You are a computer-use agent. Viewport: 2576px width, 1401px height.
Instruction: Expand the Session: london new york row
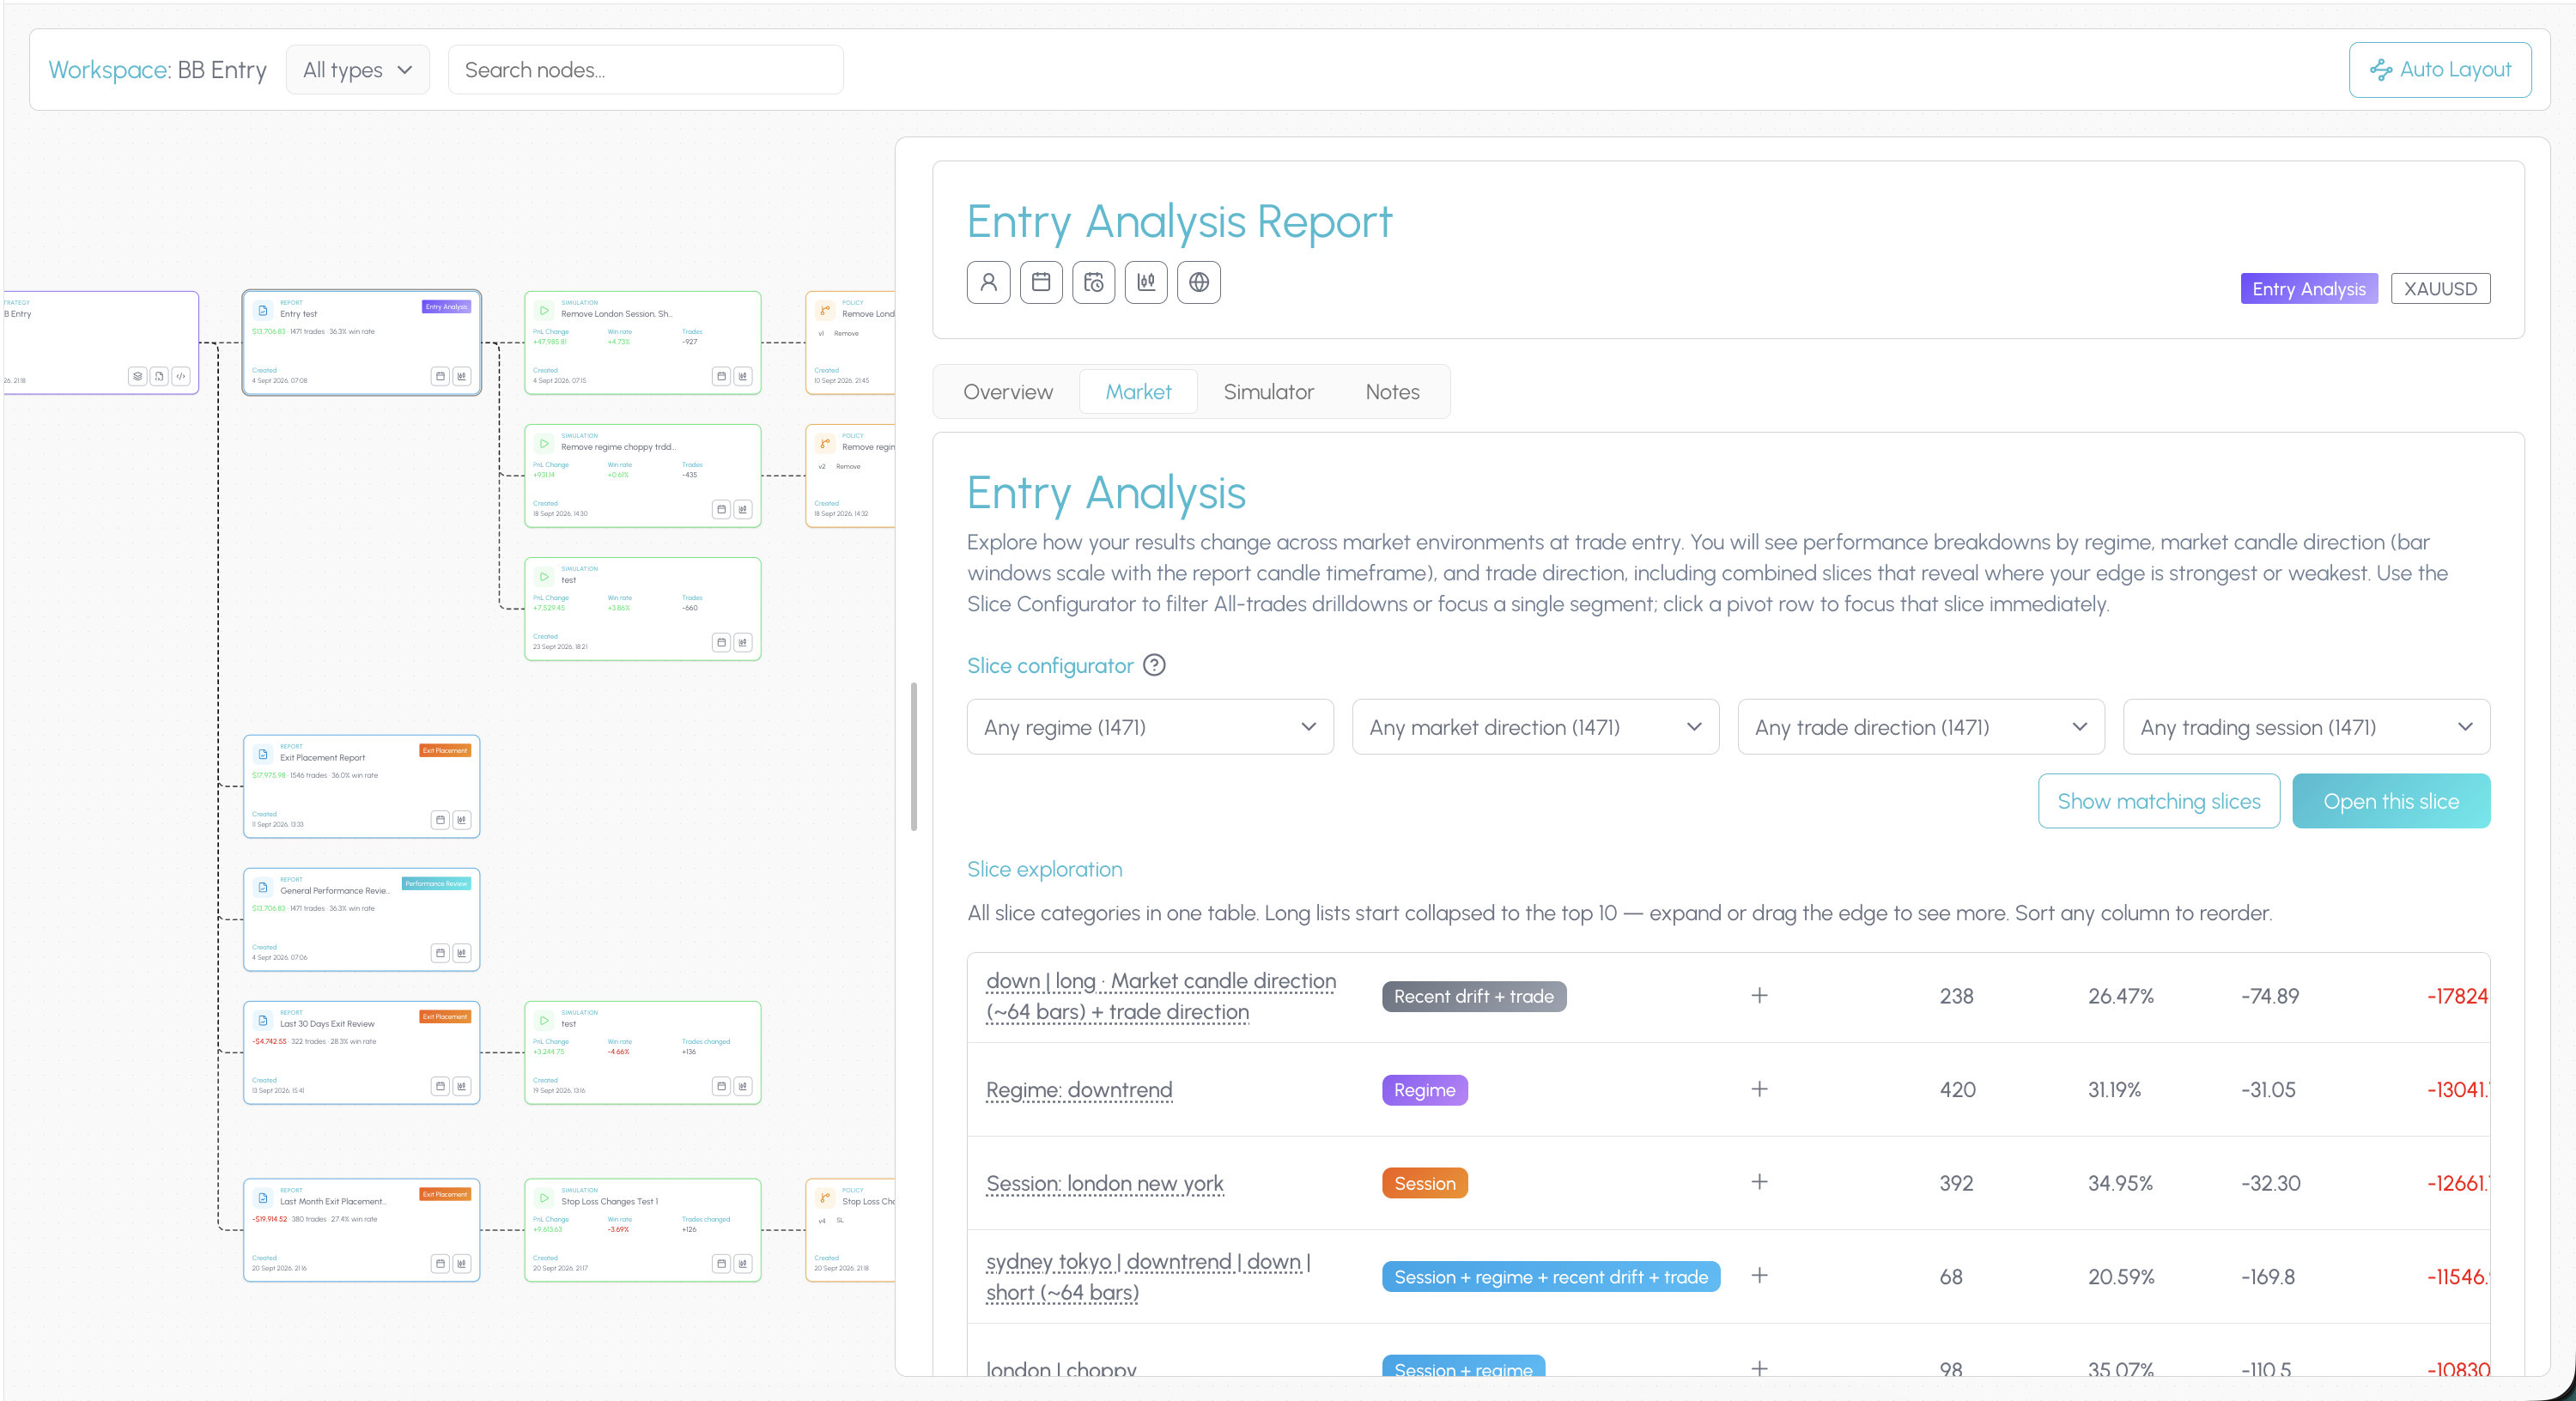pos(1759,1182)
